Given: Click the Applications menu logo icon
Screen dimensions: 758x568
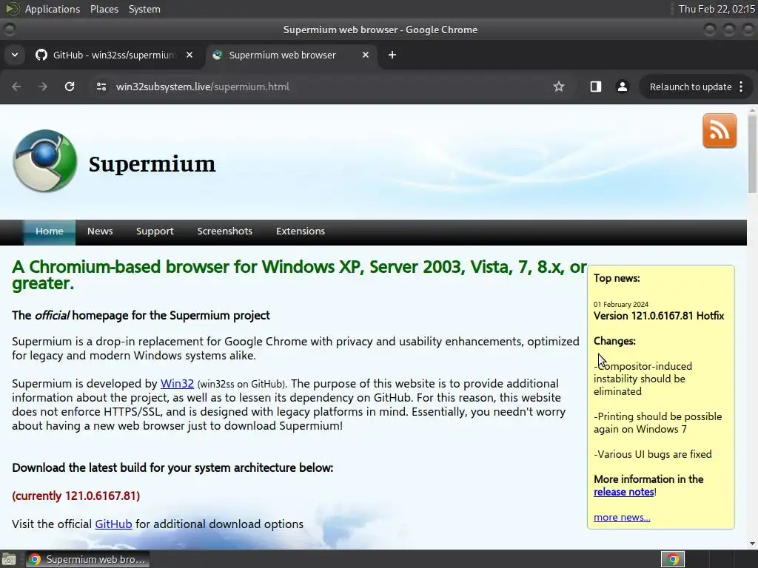Looking at the screenshot, I should pos(13,9).
